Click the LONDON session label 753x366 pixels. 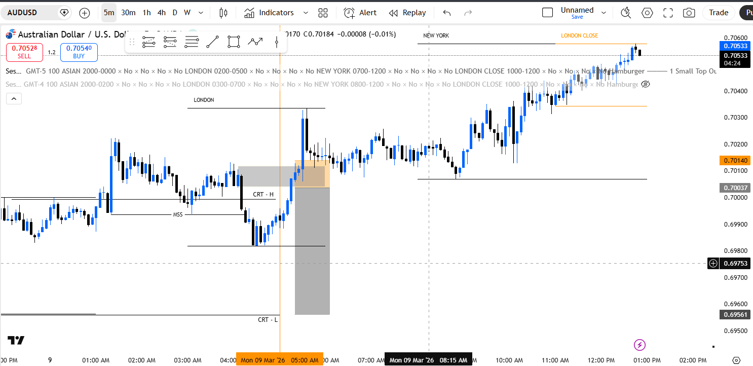(x=204, y=100)
